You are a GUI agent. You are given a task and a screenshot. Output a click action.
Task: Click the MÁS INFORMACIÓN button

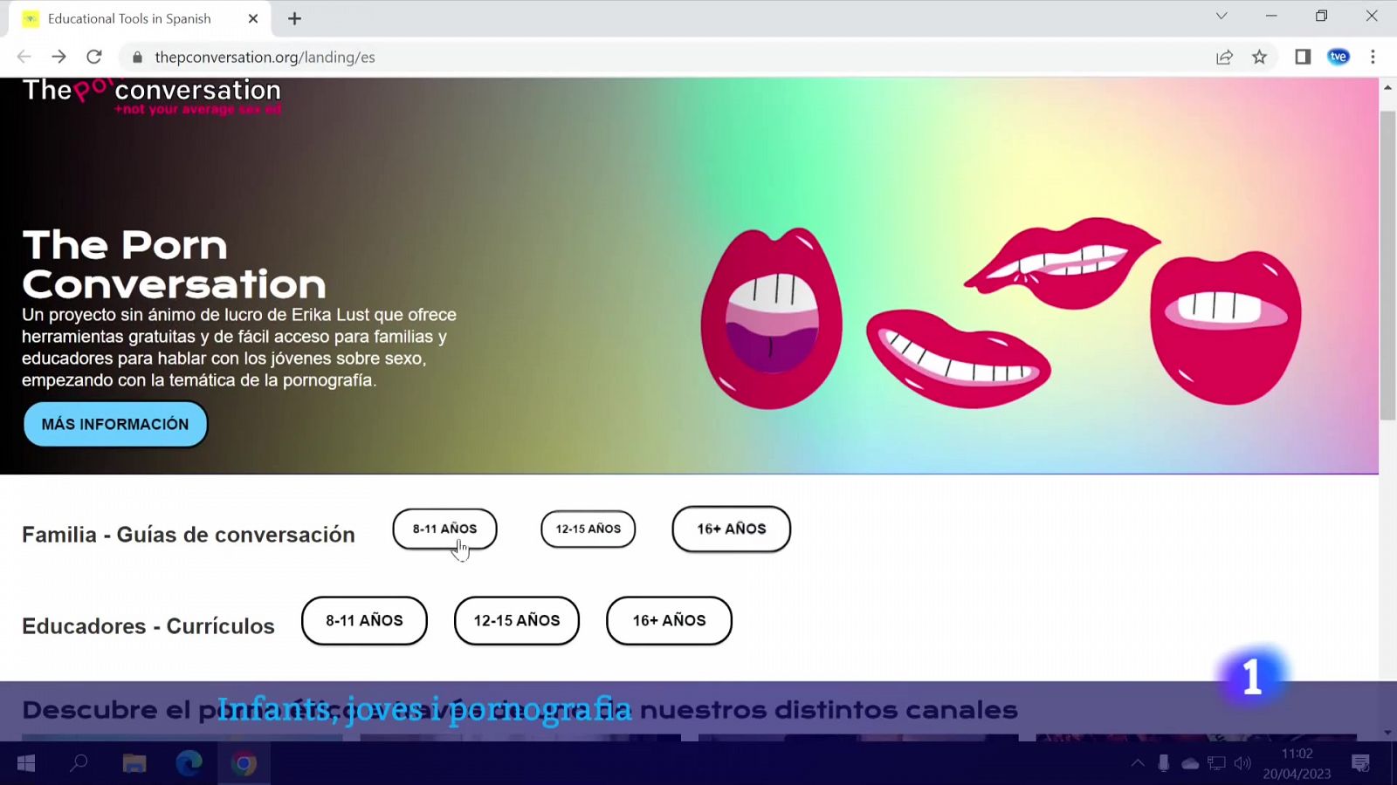114,424
